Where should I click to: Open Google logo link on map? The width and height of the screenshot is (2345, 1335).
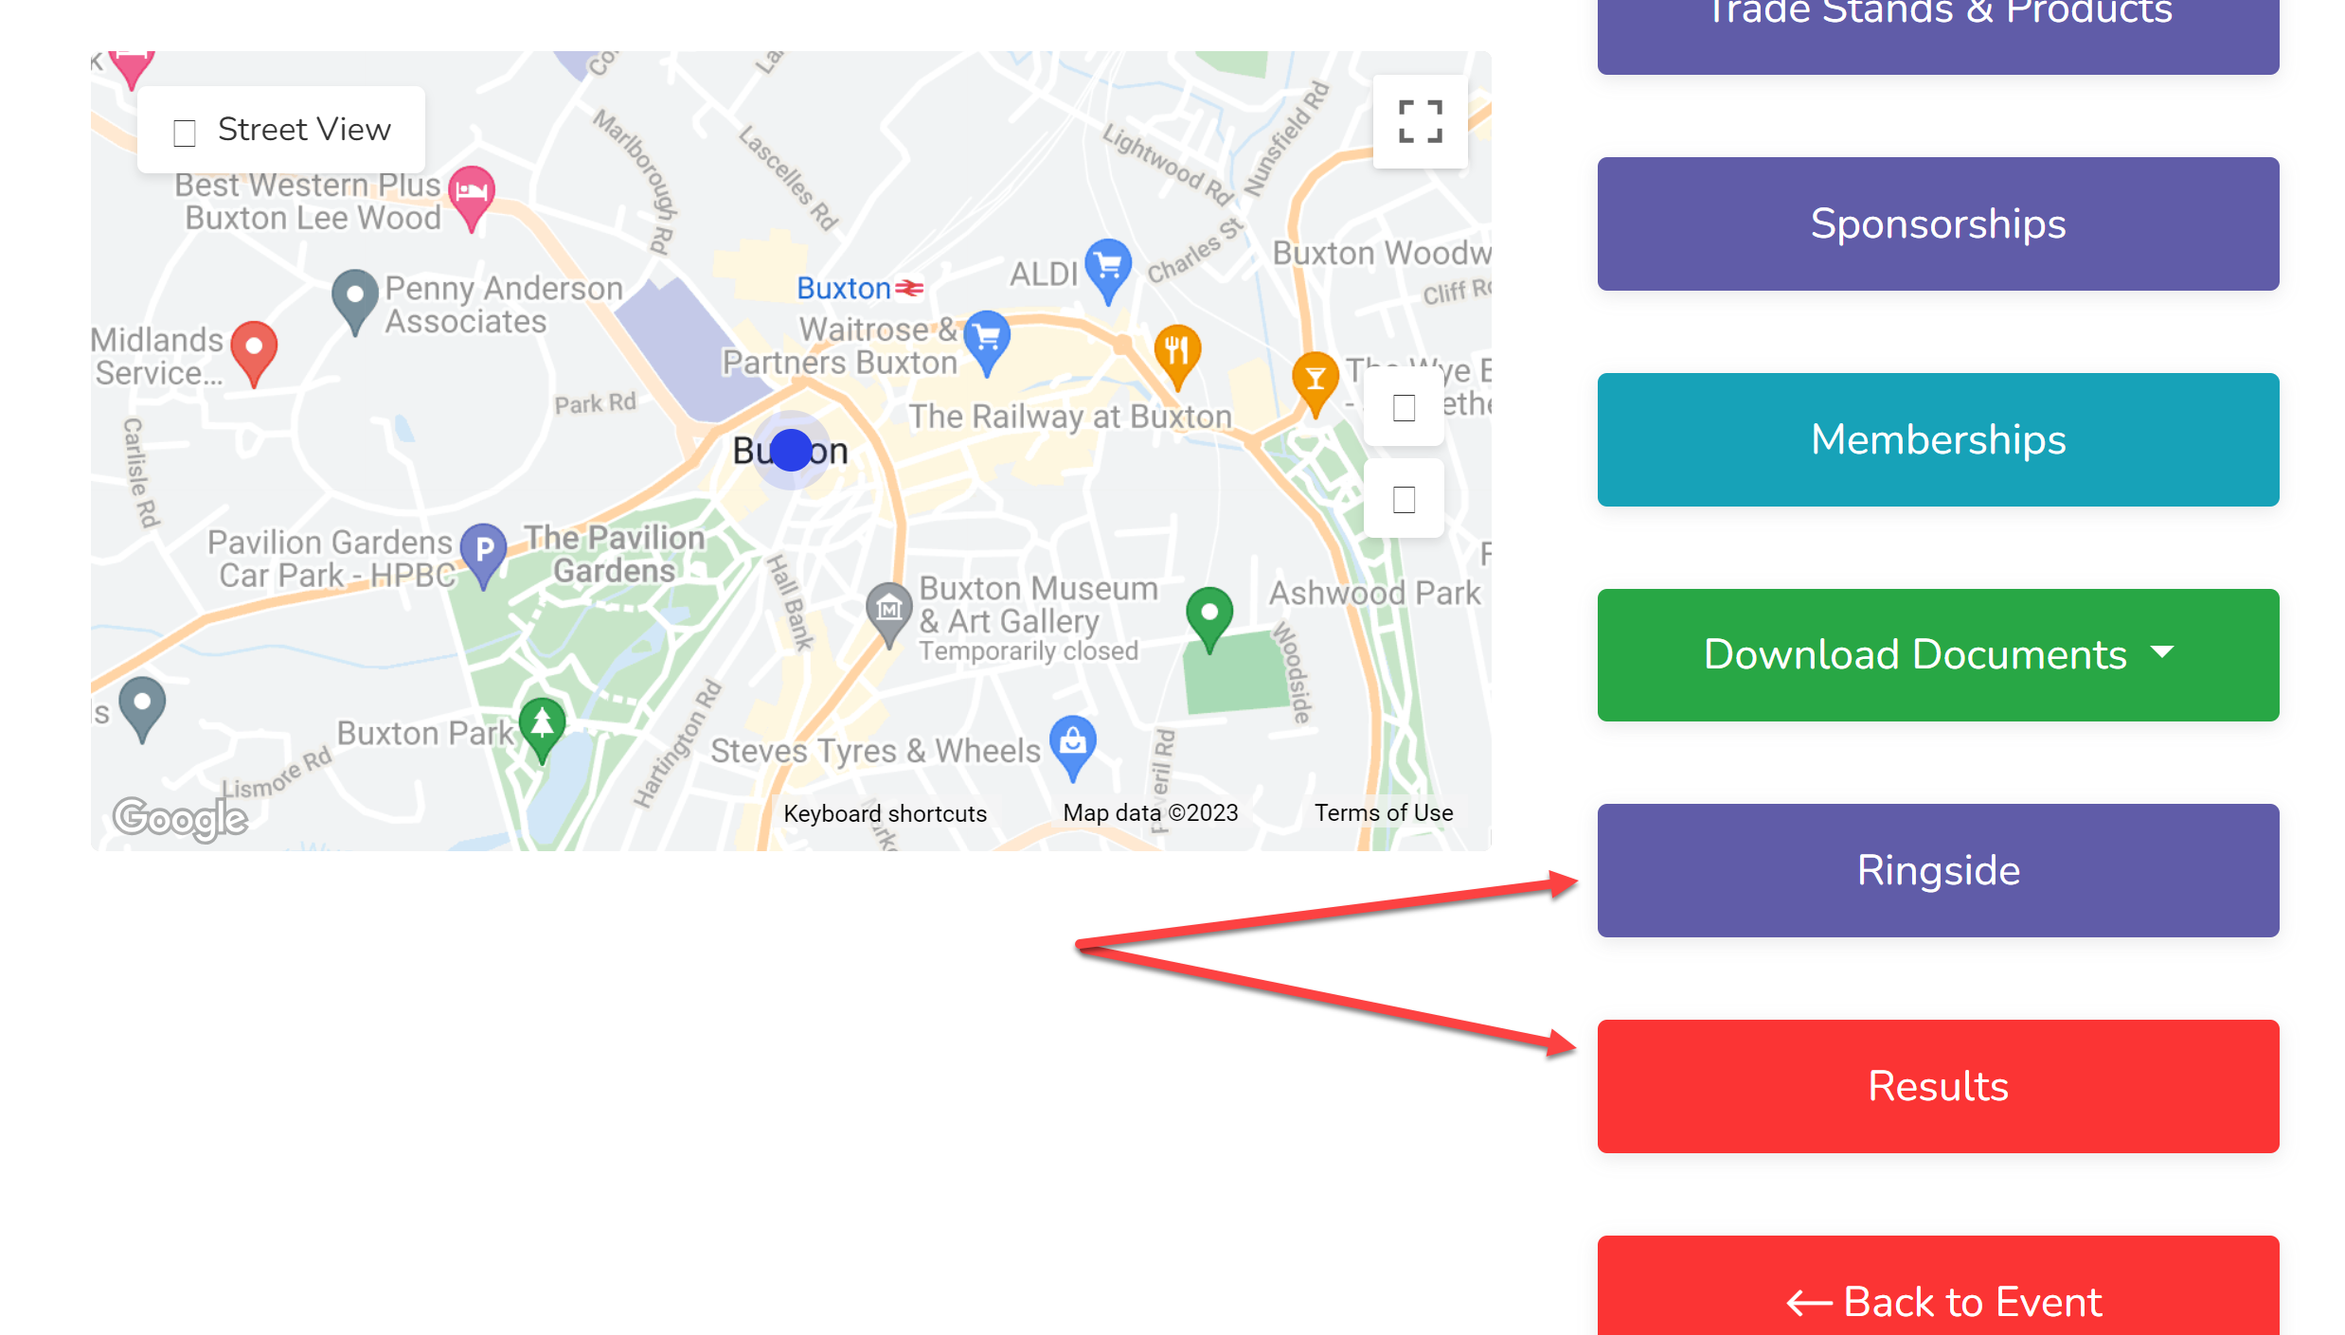coord(180,818)
